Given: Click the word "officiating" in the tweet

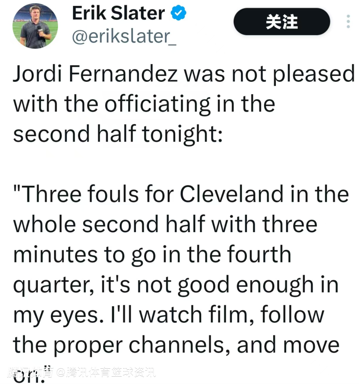Looking at the screenshot, I should tap(157, 104).
